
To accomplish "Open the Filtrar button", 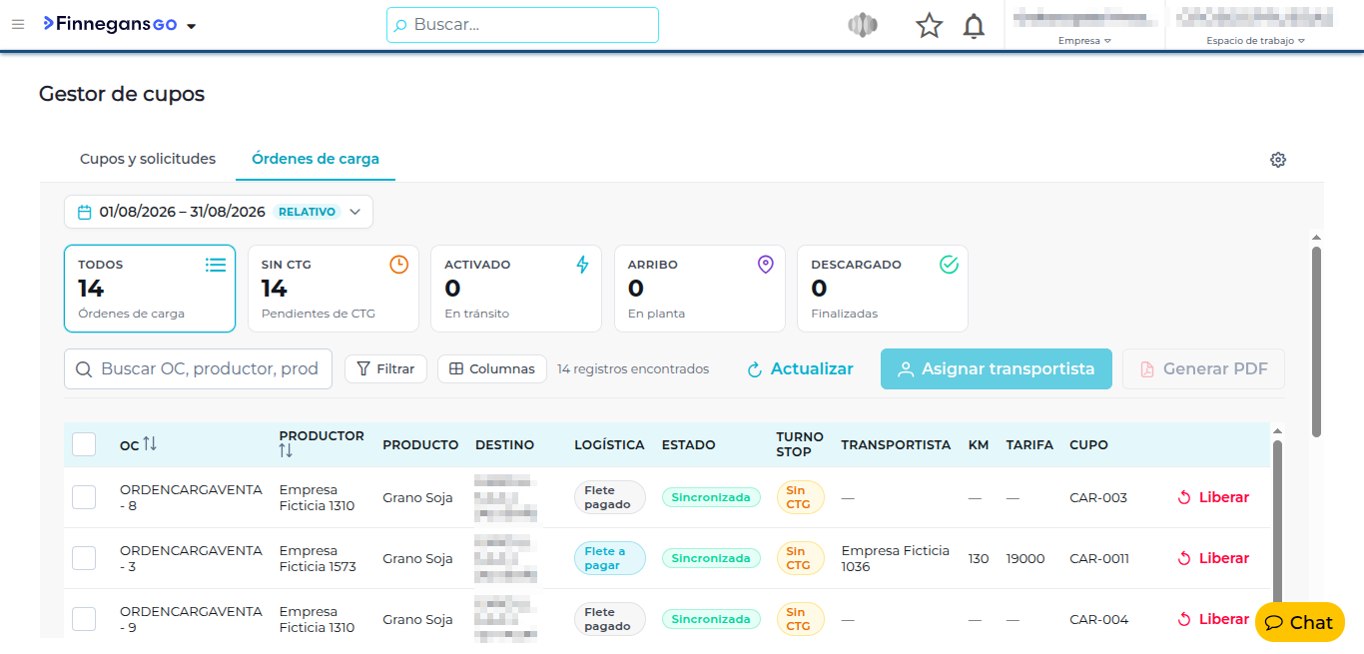I will [x=386, y=368].
